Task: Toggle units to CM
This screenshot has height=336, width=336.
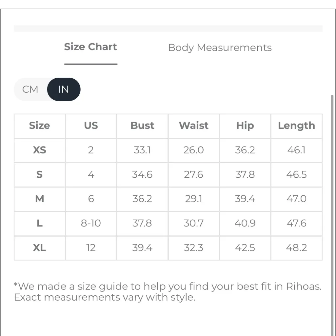Action: [30, 89]
